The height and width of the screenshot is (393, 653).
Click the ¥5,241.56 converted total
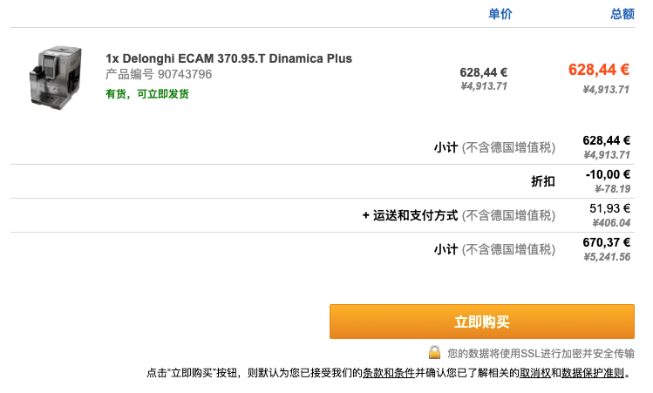click(x=607, y=257)
